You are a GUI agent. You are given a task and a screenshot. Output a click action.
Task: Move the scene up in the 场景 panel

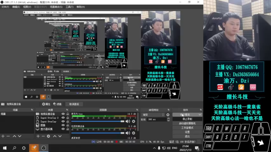pos(14,136)
